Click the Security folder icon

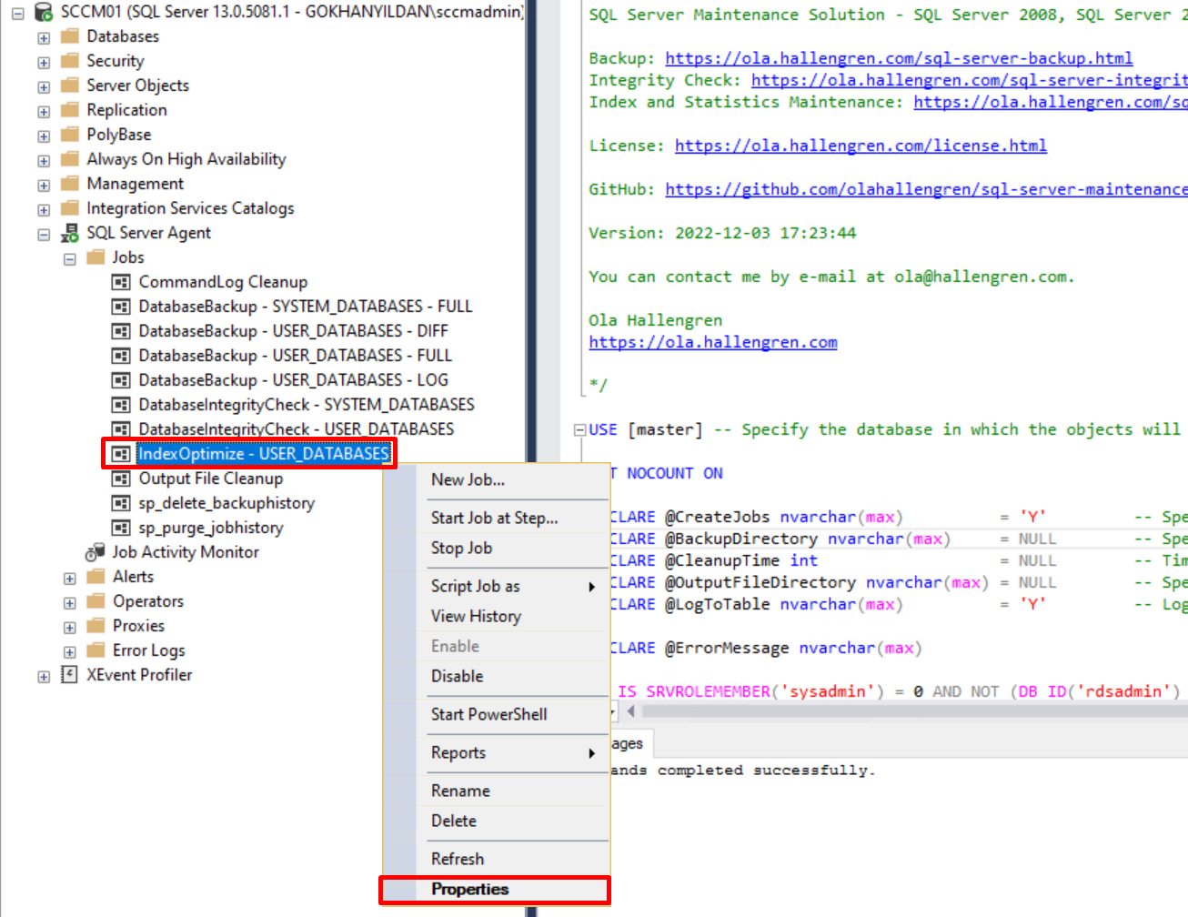tap(69, 61)
